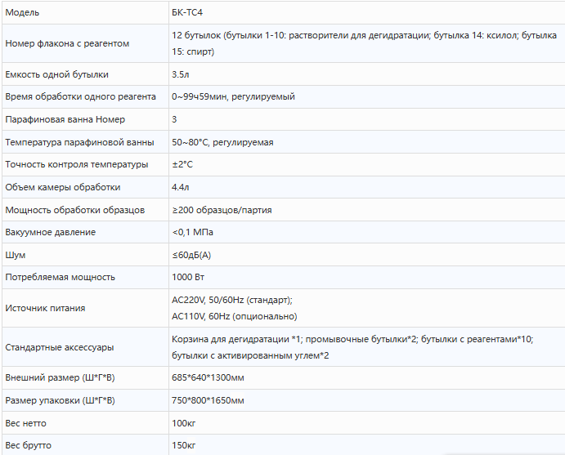Select the 150кг gross weight value
565x455 pixels.
click(x=184, y=445)
